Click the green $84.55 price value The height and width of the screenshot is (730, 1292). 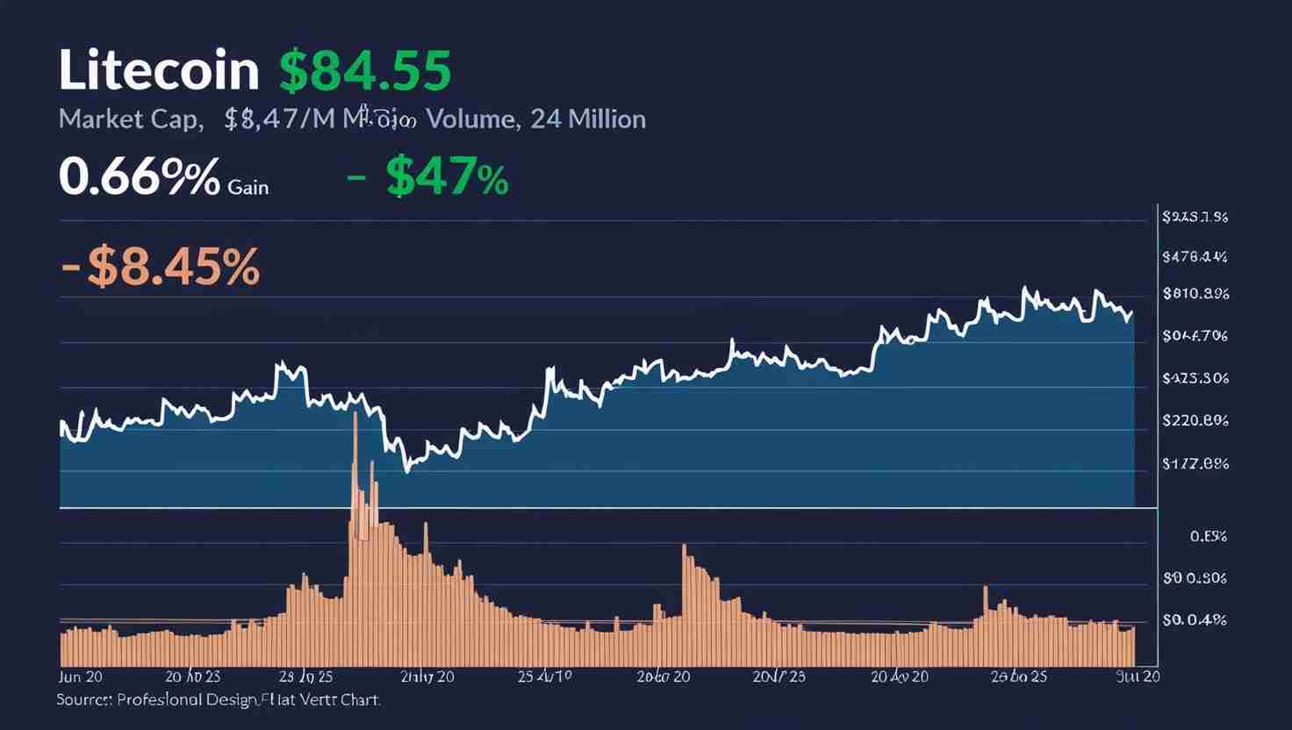pos(365,70)
